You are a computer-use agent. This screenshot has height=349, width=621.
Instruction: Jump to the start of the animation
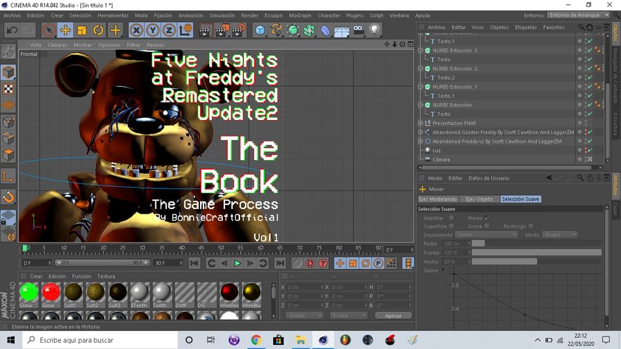click(x=195, y=263)
